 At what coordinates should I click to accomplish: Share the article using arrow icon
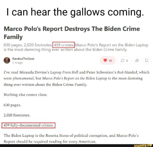point(137,61)
